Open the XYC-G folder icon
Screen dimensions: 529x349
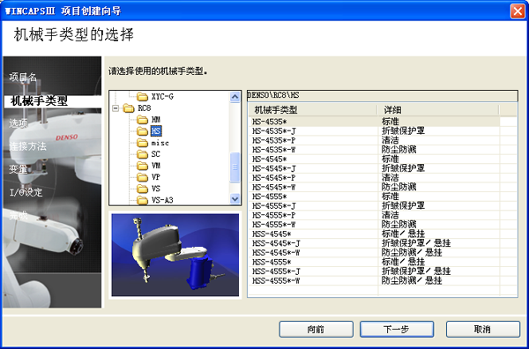click(142, 97)
